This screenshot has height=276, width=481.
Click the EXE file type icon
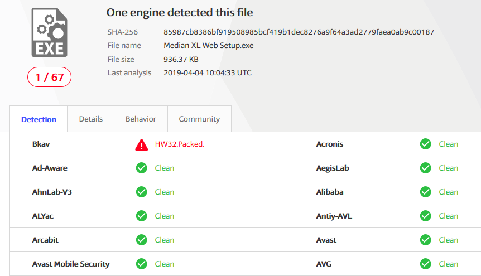[50, 32]
